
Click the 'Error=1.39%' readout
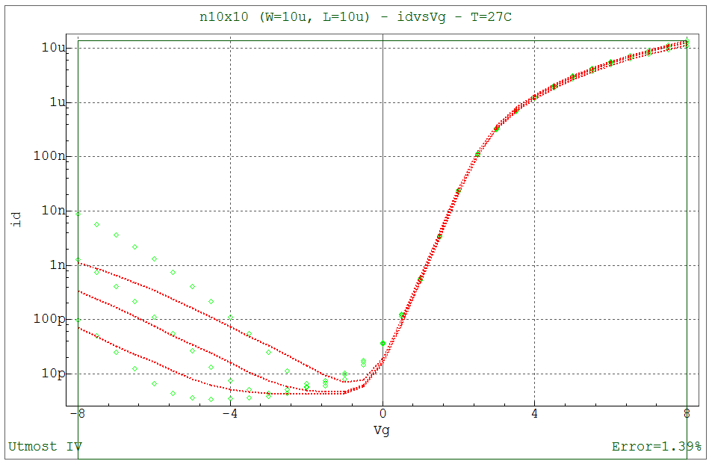pos(657,447)
